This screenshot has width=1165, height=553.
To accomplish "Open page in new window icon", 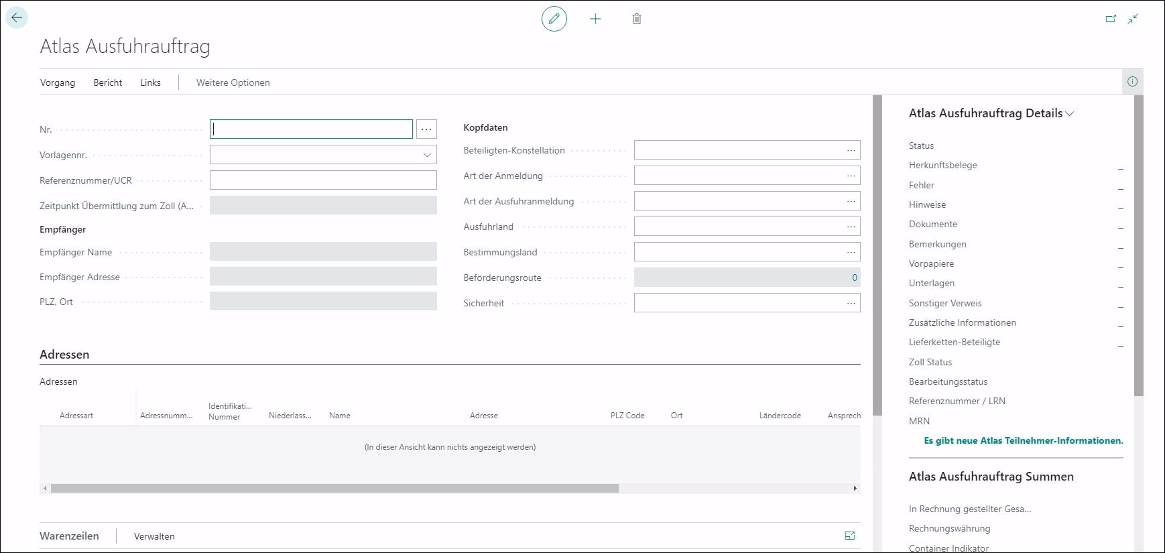I will [1111, 19].
